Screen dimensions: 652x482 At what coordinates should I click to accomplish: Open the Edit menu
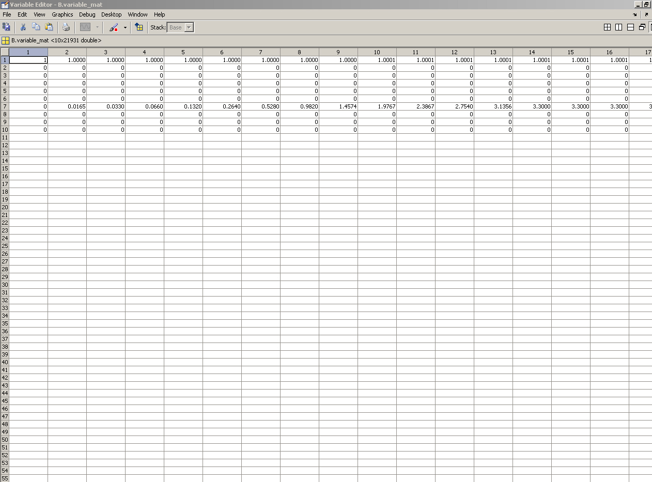point(22,14)
